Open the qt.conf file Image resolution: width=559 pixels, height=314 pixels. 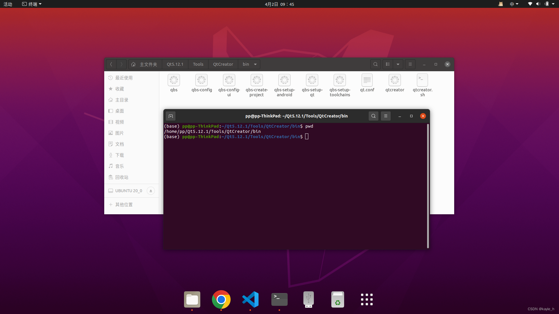[367, 83]
